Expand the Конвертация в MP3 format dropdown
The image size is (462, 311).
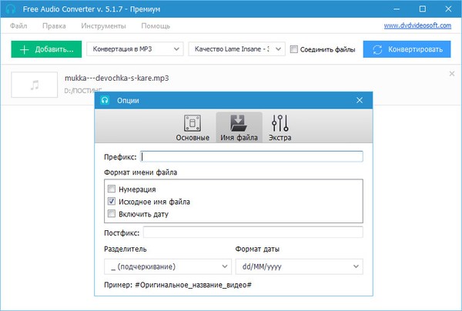(x=135, y=49)
